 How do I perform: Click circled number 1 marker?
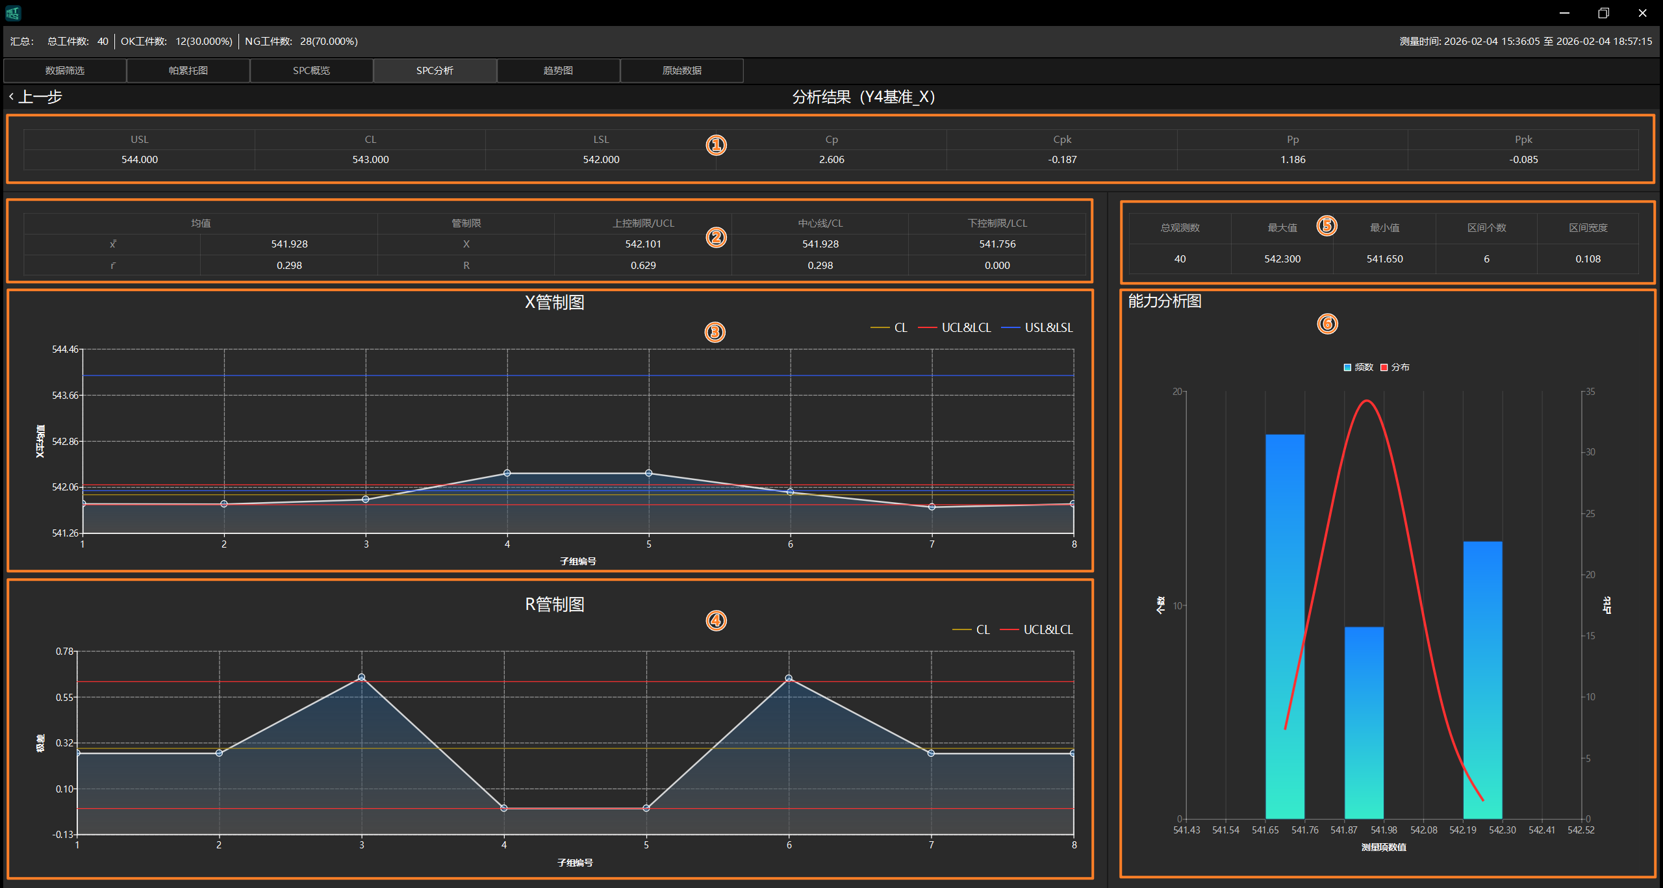(x=716, y=145)
